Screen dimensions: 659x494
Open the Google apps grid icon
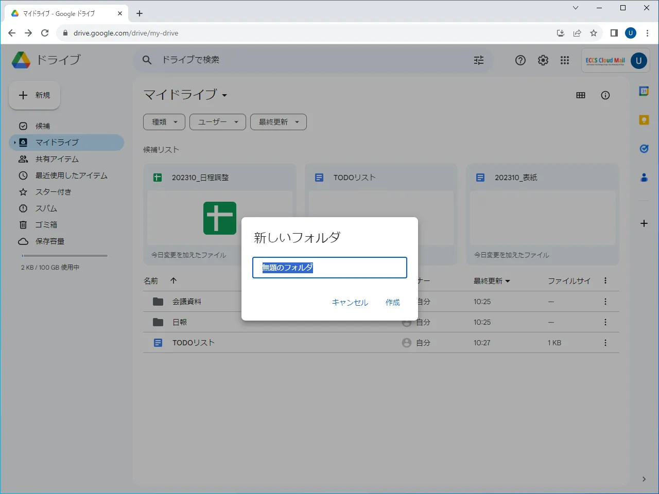coord(565,60)
